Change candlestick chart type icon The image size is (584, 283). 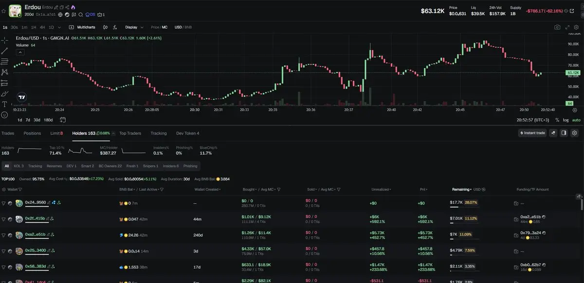coord(105,27)
